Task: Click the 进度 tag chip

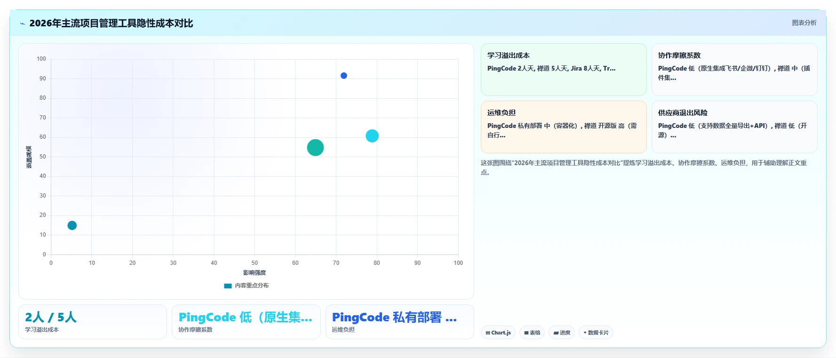Action: point(562,333)
